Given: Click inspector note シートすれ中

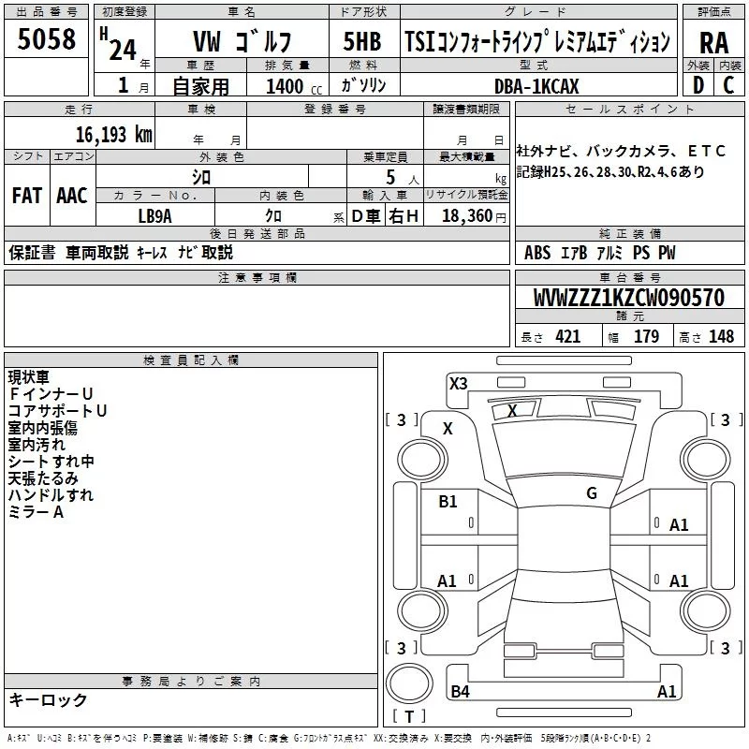Looking at the screenshot, I should tap(51, 462).
